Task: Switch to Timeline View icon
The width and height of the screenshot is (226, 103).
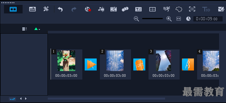Action: pos(32,9)
